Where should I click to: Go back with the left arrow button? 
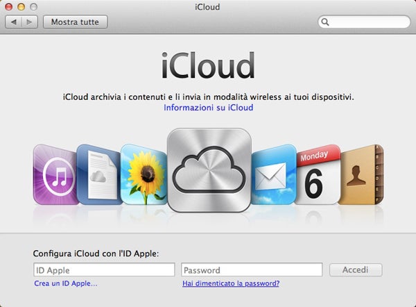point(13,22)
